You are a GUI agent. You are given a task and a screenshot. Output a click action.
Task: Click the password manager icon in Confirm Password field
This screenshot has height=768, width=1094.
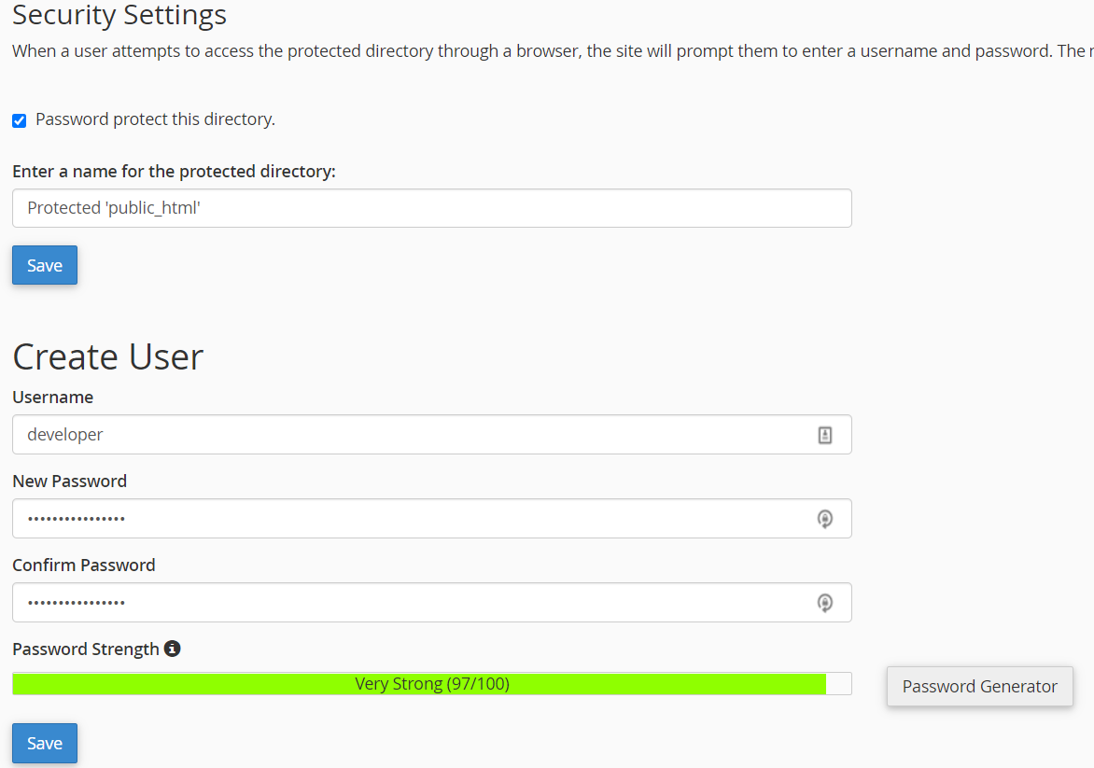pyautogui.click(x=825, y=603)
